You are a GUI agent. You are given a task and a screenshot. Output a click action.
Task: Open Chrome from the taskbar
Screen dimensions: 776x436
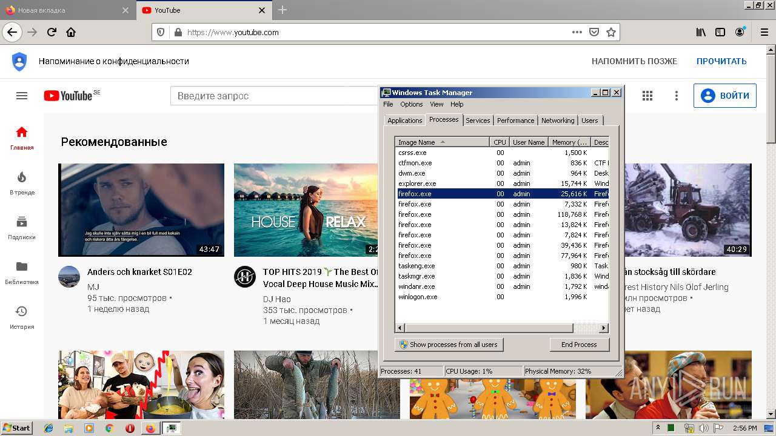(x=109, y=428)
